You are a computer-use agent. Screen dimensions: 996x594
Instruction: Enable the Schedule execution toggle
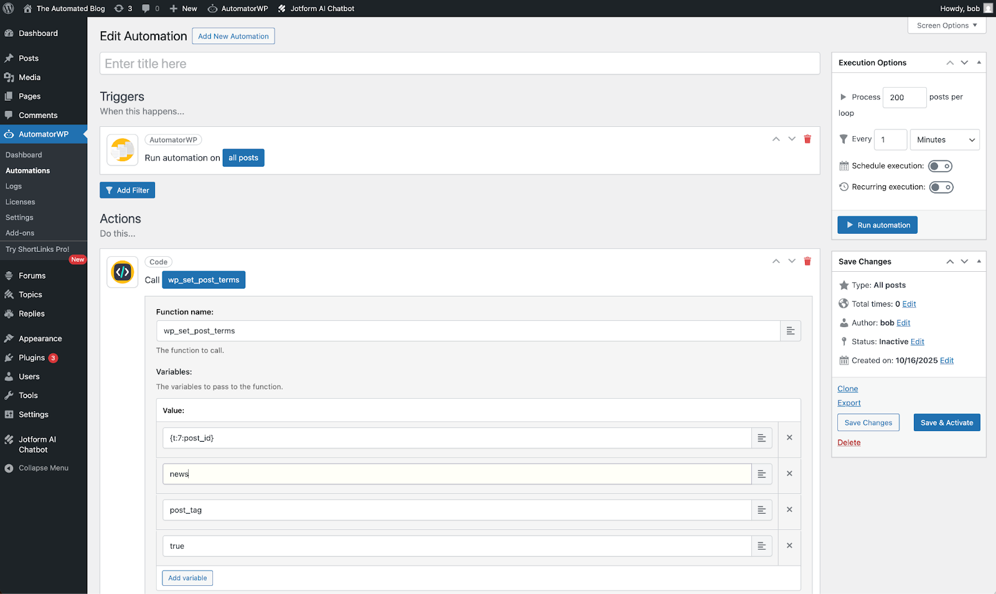[940, 165]
